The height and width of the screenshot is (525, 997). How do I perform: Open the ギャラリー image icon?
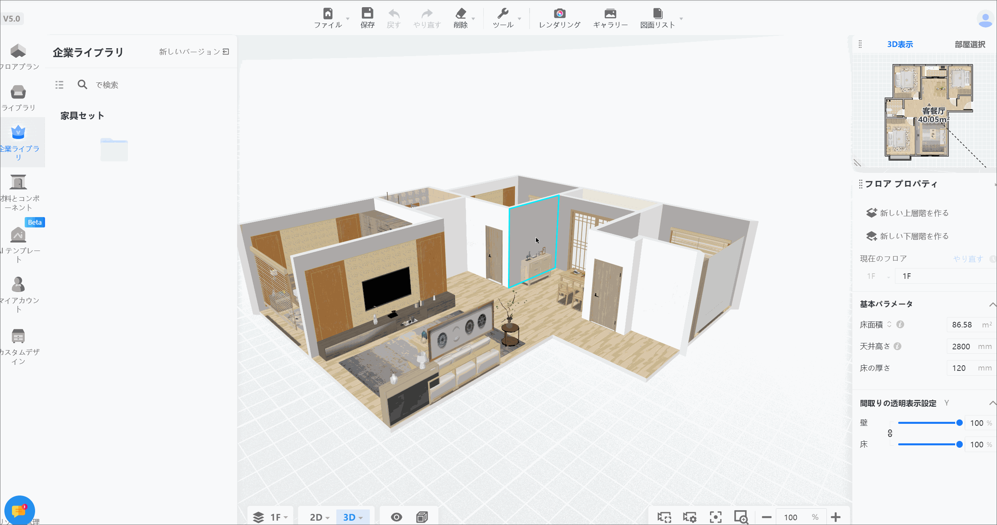coord(610,14)
